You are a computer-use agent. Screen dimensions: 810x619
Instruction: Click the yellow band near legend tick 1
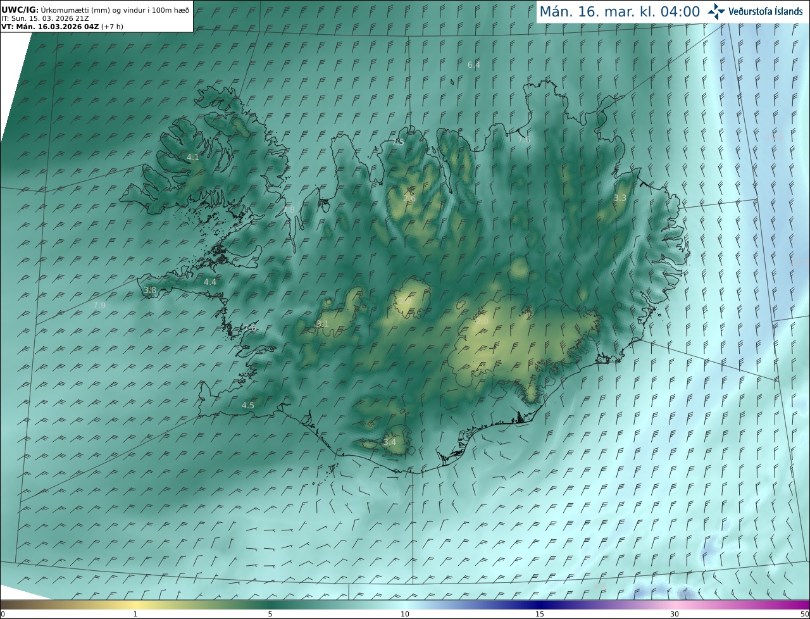click(x=135, y=604)
